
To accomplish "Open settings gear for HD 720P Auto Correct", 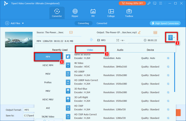I will [168, 118].
